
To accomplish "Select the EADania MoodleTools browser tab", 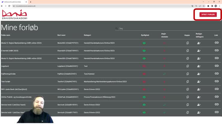I will [x=13, y=2].
